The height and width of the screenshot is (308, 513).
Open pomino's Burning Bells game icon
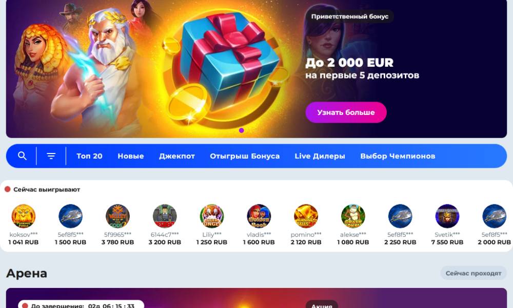click(306, 216)
